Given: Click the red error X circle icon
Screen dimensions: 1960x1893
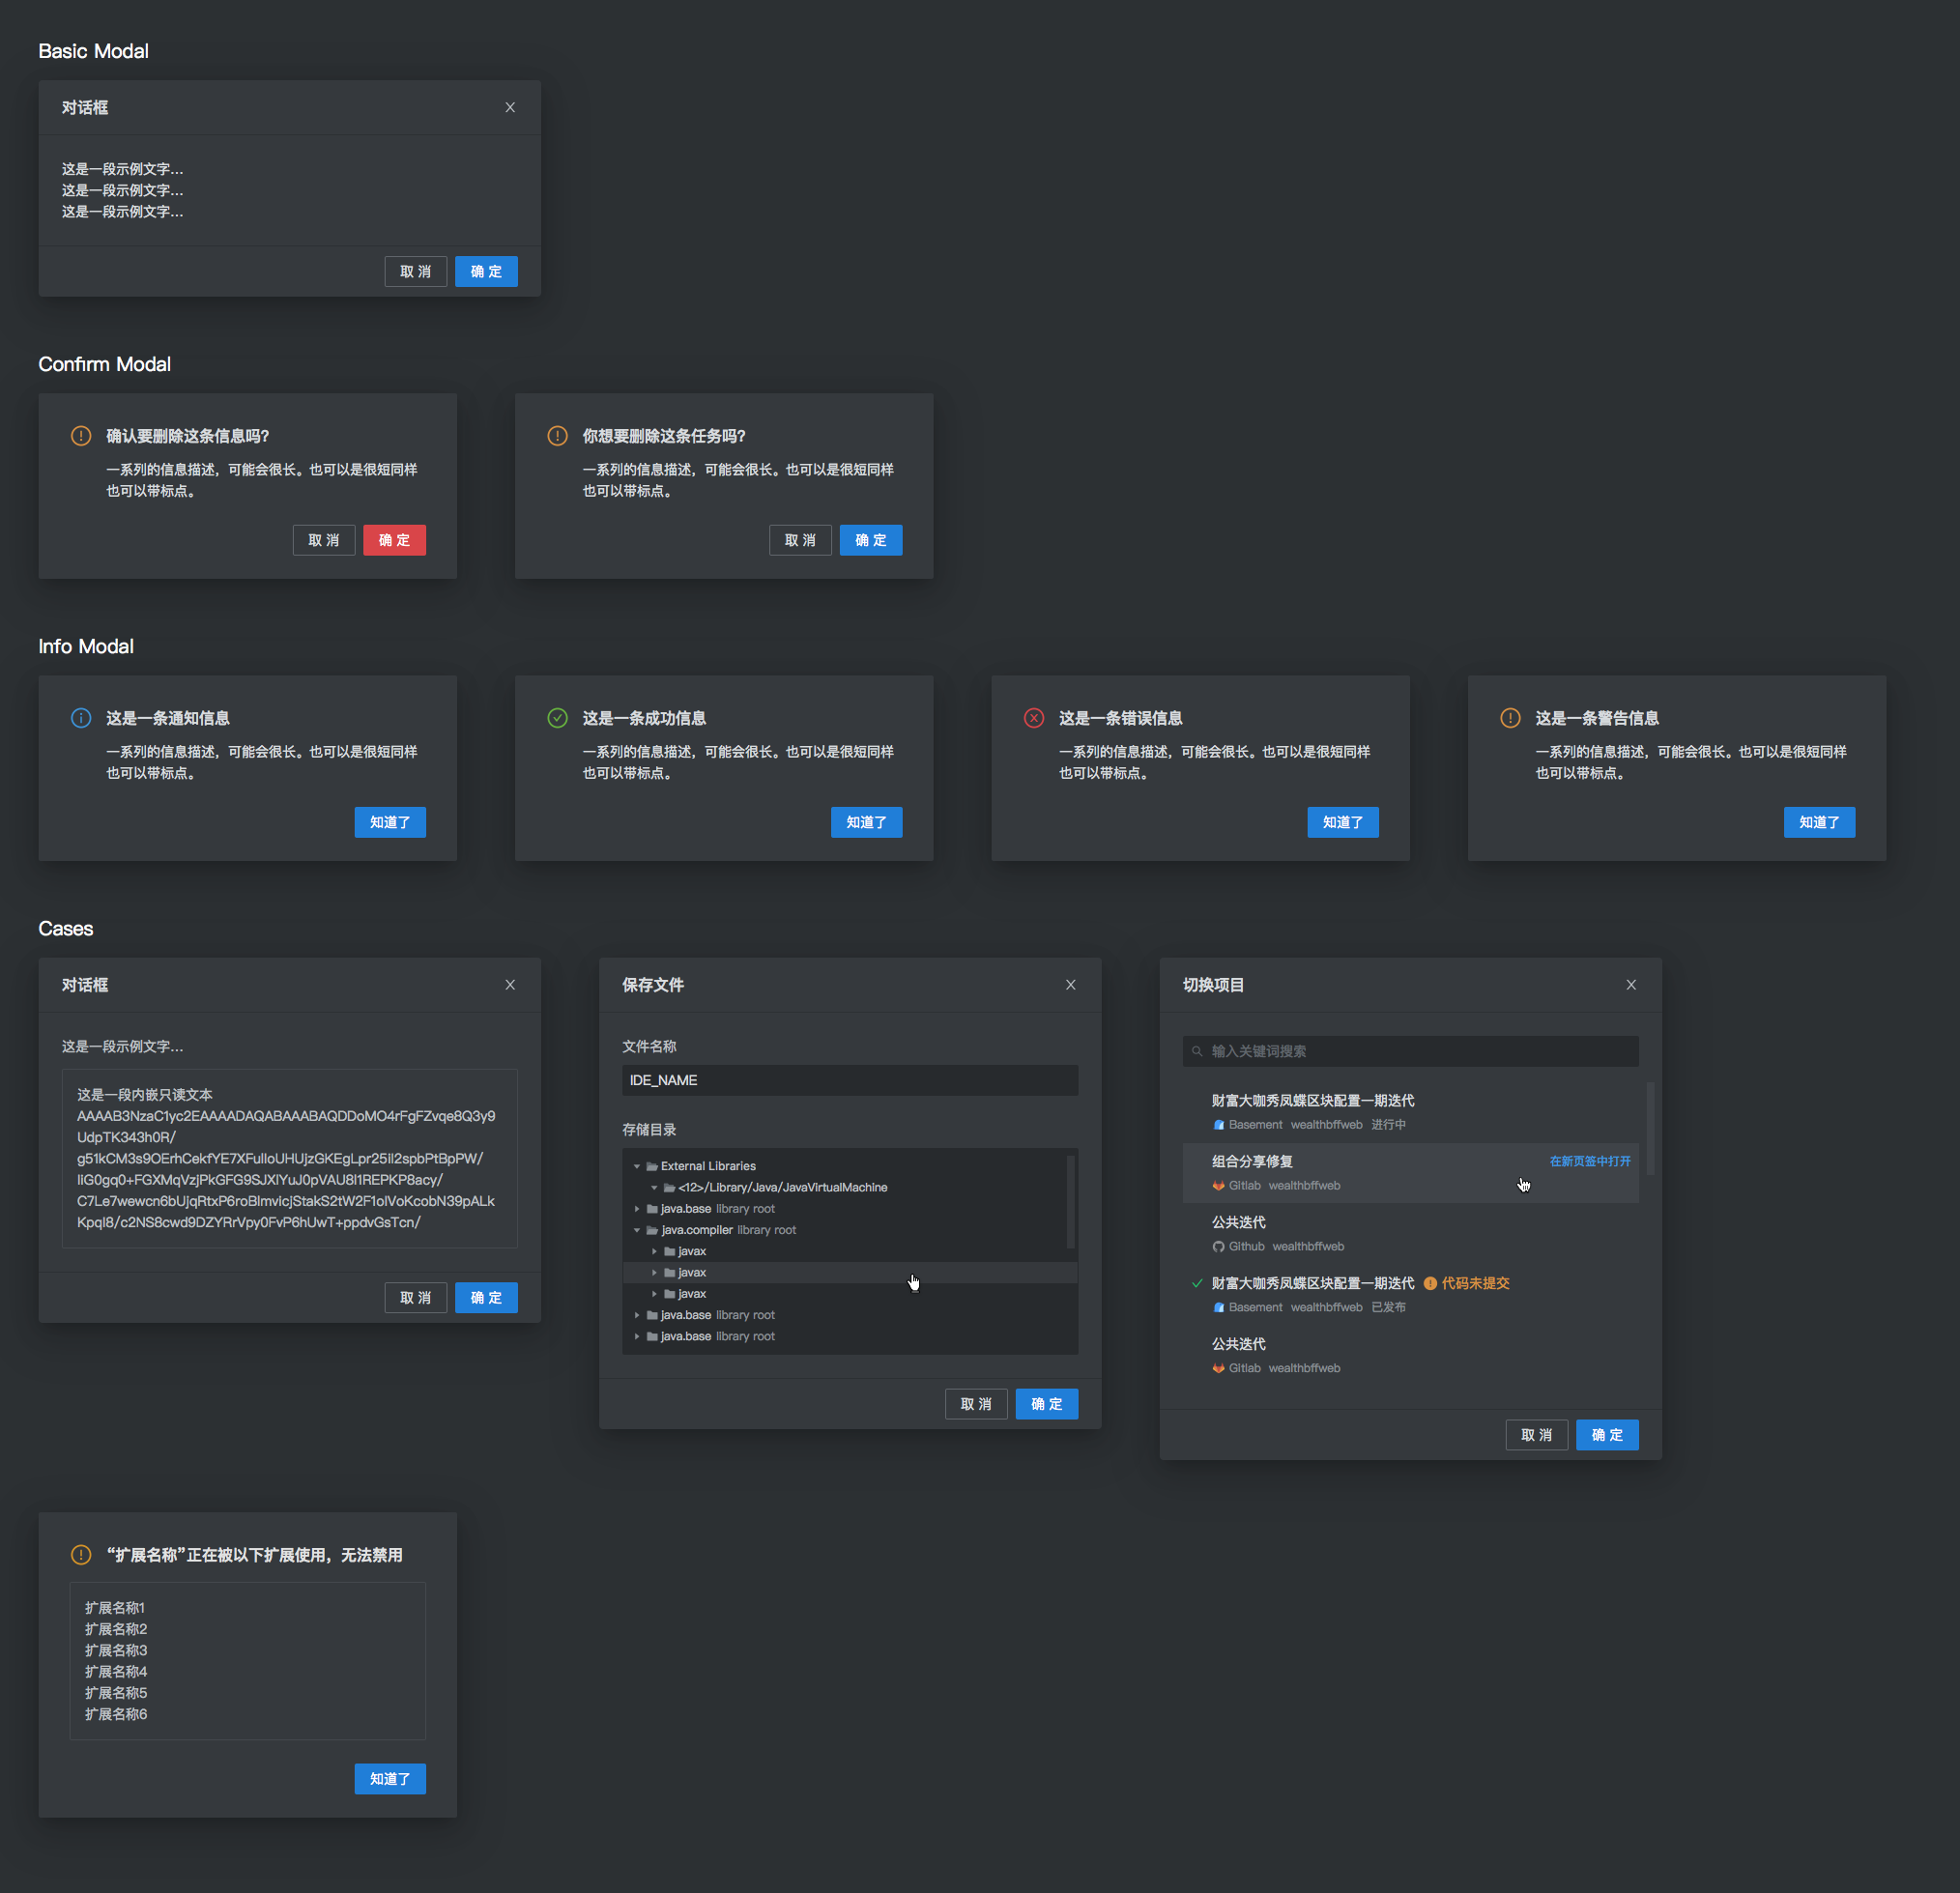Looking at the screenshot, I should coord(1034,718).
